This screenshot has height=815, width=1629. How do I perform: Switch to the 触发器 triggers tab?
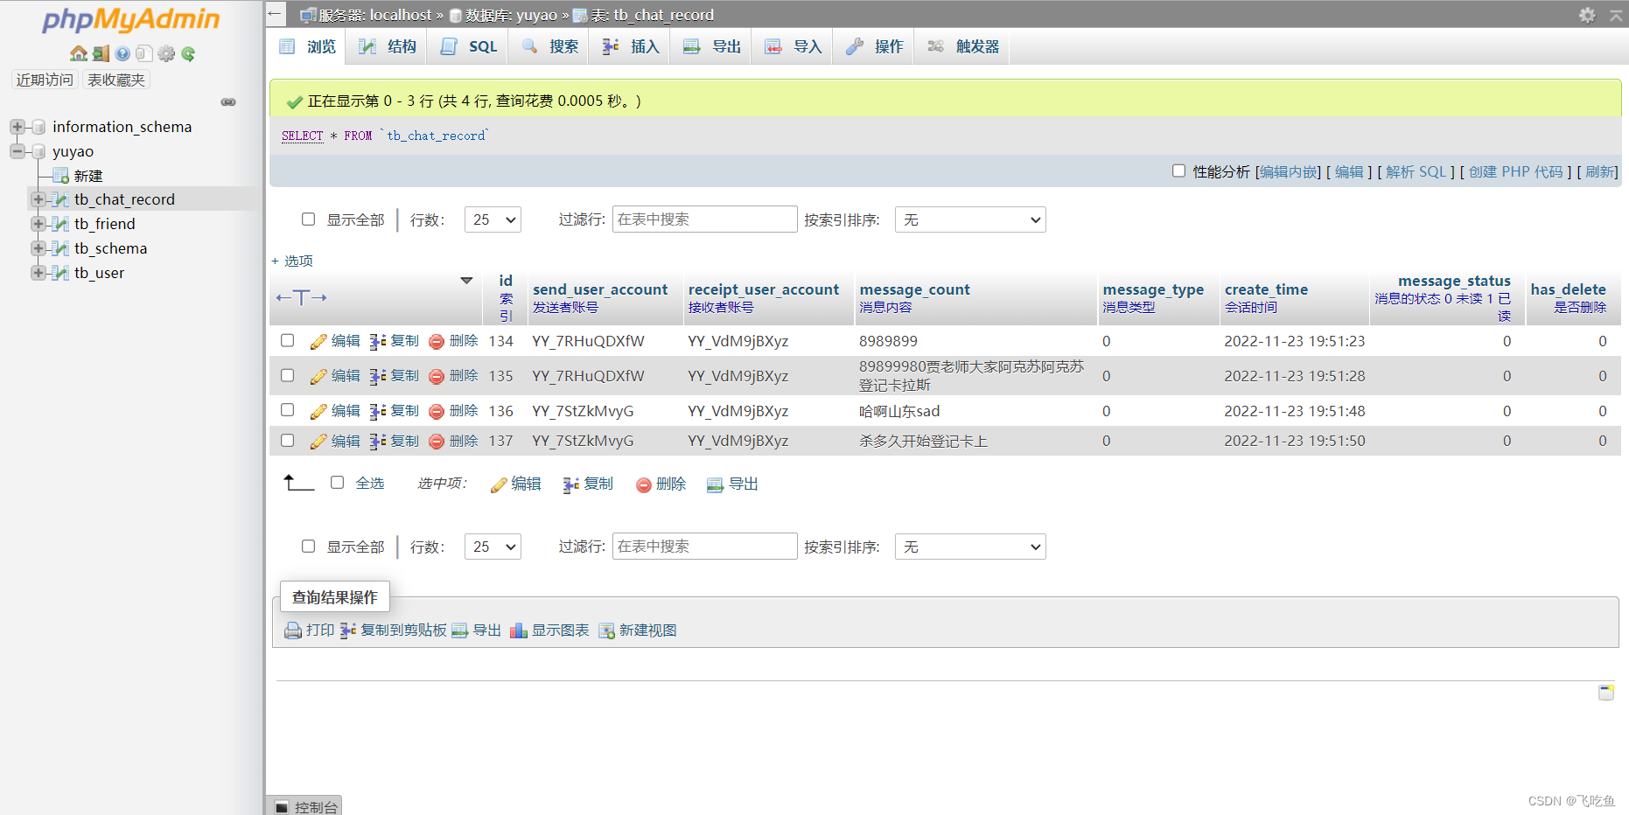coord(962,46)
